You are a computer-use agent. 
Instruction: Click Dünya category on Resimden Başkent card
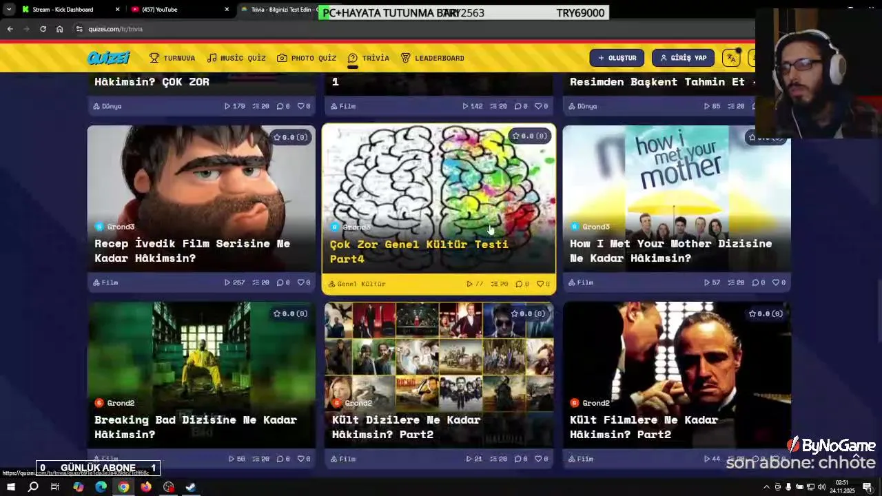tap(583, 106)
